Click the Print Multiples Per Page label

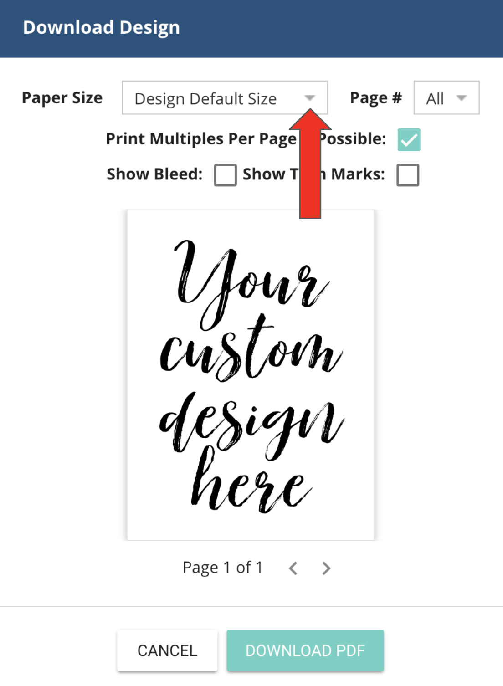point(201,139)
